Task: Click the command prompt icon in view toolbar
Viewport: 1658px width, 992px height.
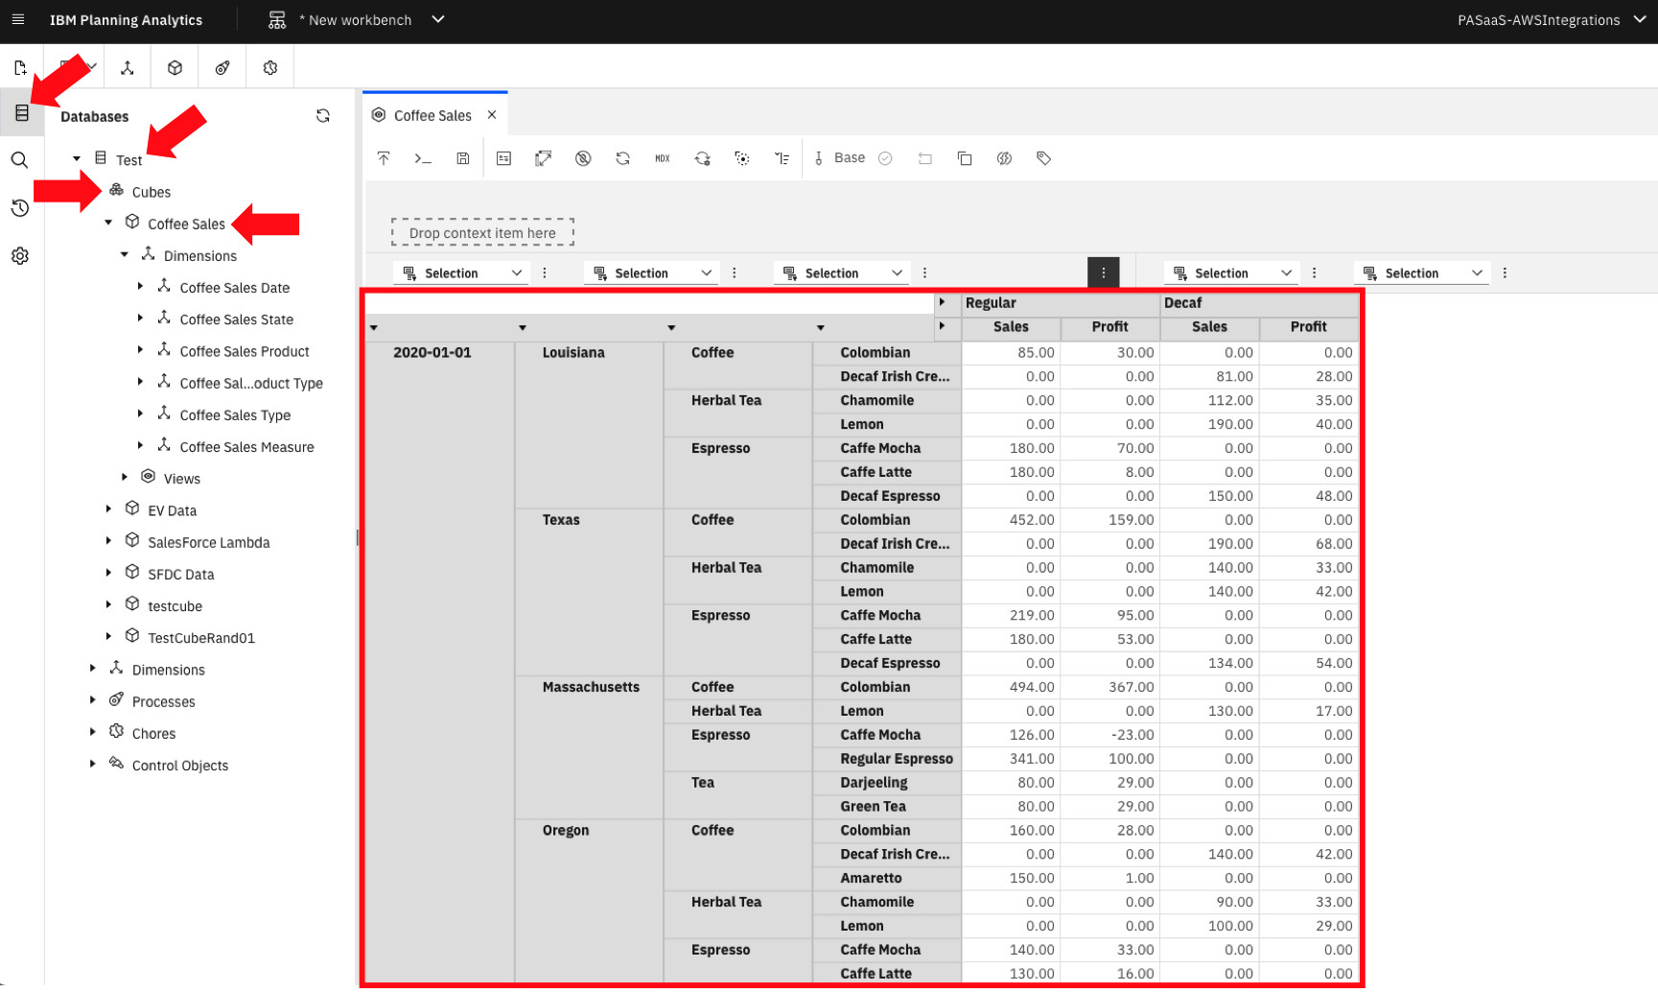Action: [423, 158]
